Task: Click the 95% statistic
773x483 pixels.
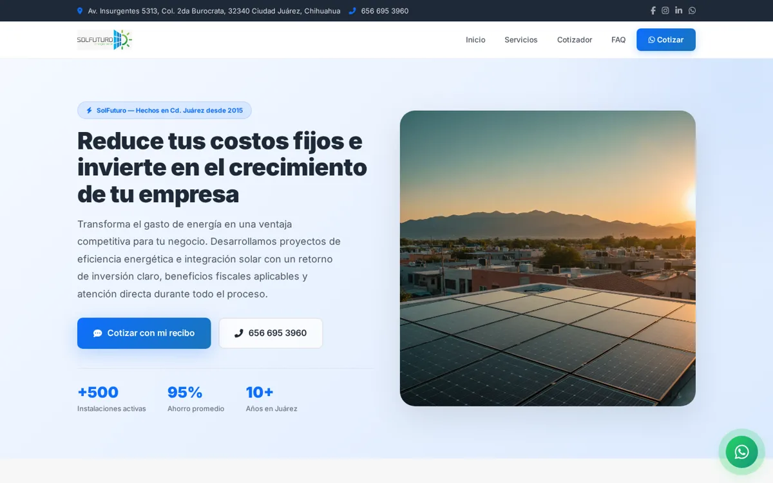Action: pos(185,392)
